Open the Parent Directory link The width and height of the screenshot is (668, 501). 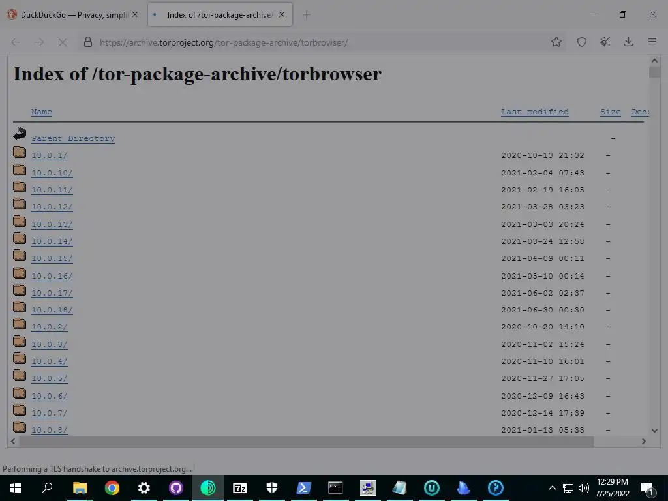coord(73,138)
